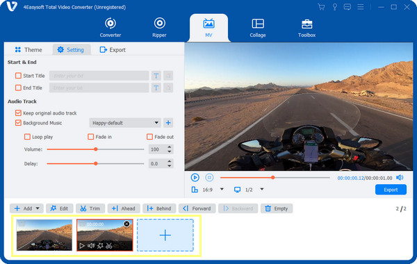Open the Ripper module
Image resolution: width=417 pixels, height=264 pixels.
coord(159,28)
